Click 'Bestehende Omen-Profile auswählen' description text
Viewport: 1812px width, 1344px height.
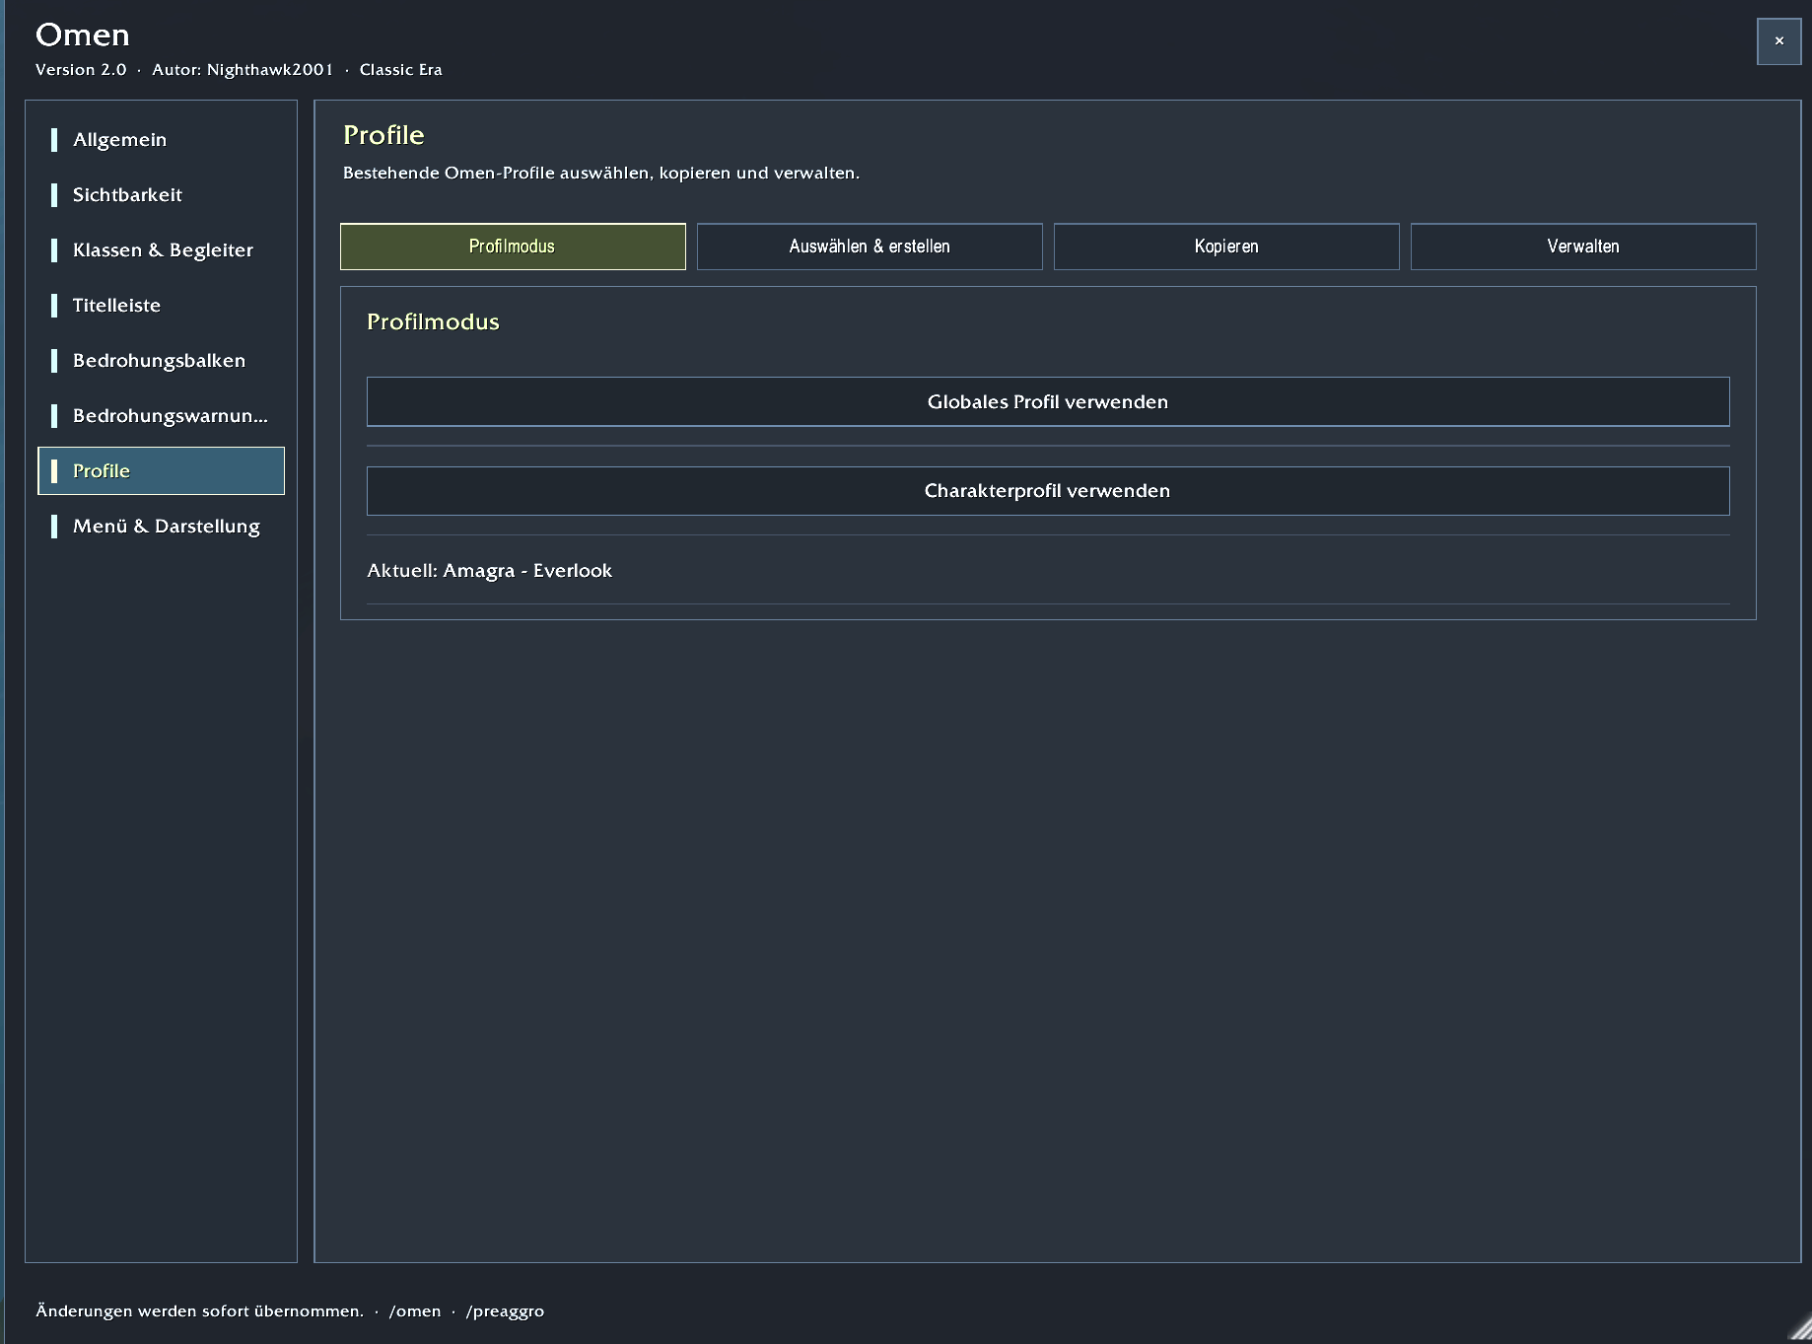pos(601,173)
